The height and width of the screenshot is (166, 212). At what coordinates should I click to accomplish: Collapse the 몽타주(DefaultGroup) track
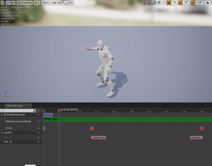tap(2, 115)
